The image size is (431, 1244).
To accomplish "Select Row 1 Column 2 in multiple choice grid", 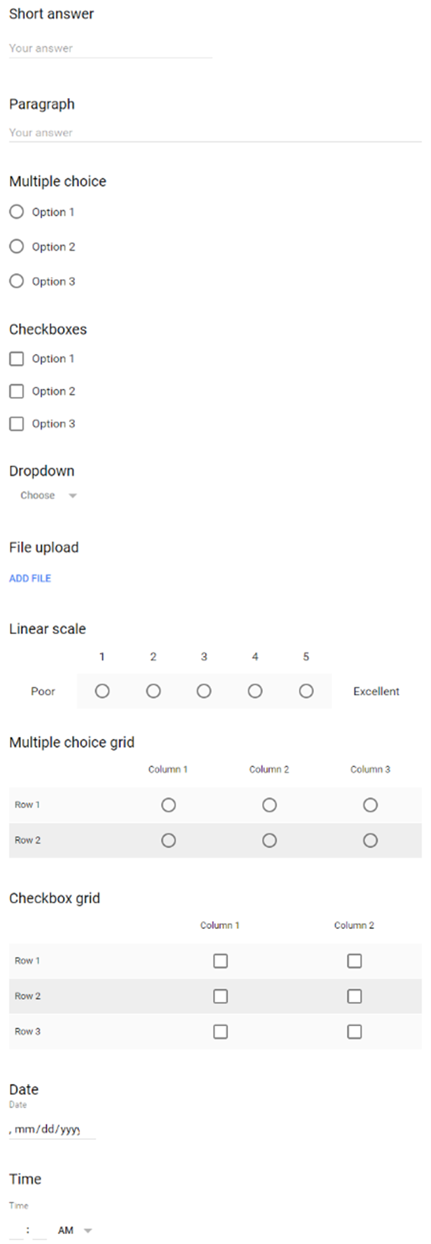I will 269,805.
